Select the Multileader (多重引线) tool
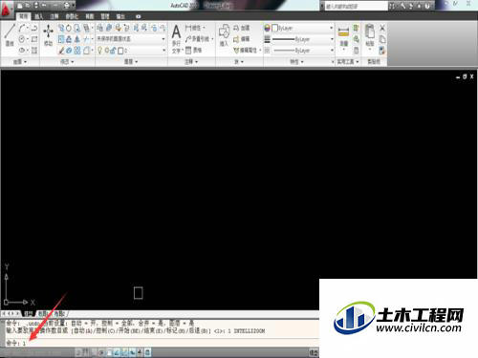The width and height of the screenshot is (478, 358). [198, 39]
